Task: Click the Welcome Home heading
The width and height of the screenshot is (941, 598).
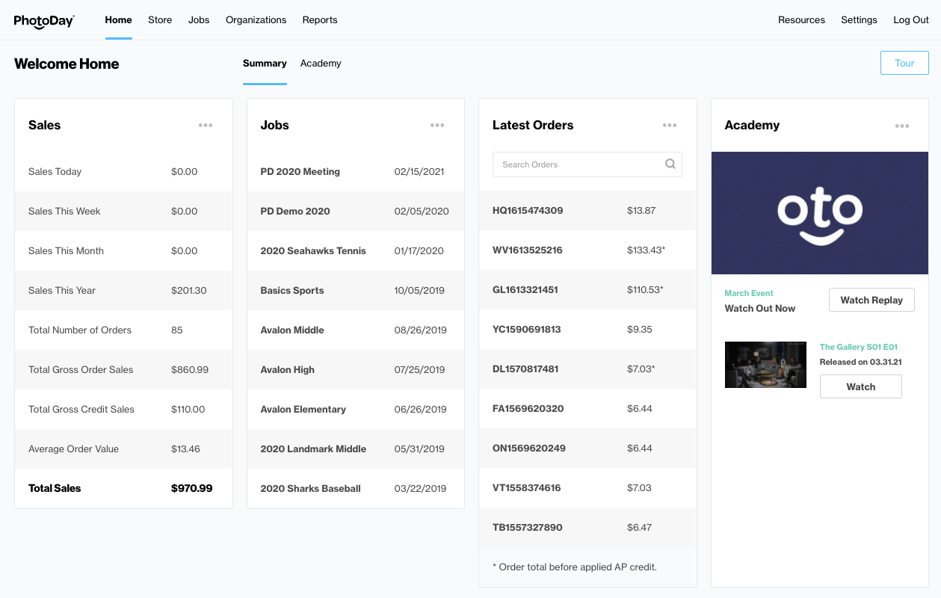Action: click(67, 64)
